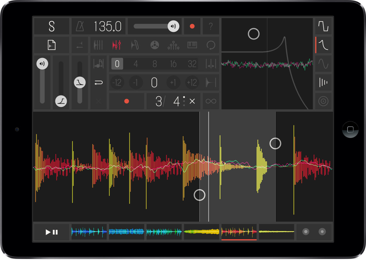Toggle the metronome icon

[x=79, y=26]
